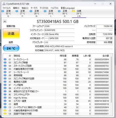Screen dimensions: 116x118
Task: Click the blue status icon for ID BE
Action: [5, 101]
